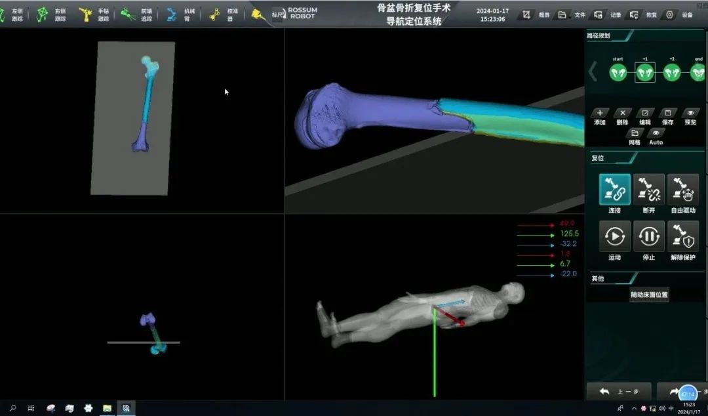This screenshot has height=416, width=708.
Task: Open the 记录 record menu
Action: 599,14
